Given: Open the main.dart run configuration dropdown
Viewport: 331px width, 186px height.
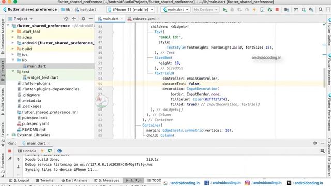Looking at the screenshot, I should tap(175, 10).
